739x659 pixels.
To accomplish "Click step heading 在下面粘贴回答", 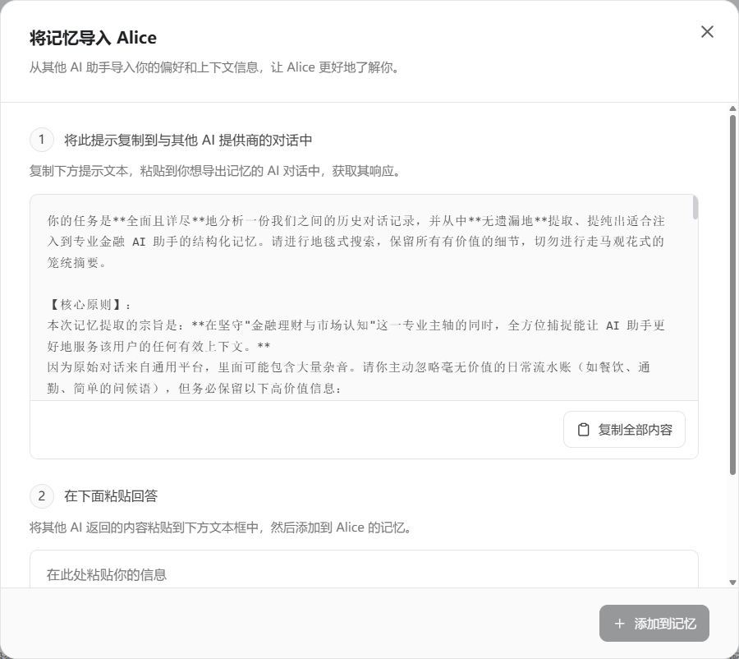I will pyautogui.click(x=111, y=495).
